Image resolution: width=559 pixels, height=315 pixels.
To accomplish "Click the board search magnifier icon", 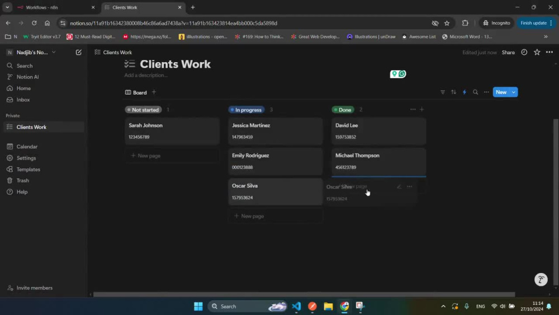I will (x=475, y=92).
